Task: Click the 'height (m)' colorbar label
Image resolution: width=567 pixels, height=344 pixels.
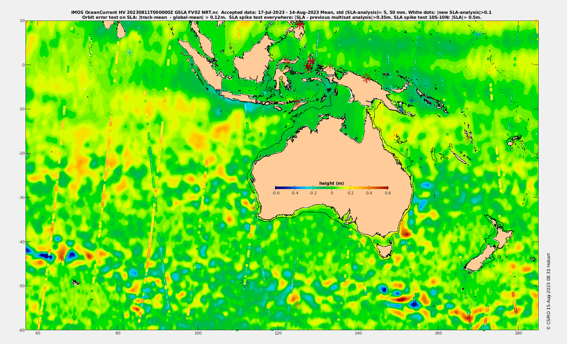Action: tap(331, 183)
